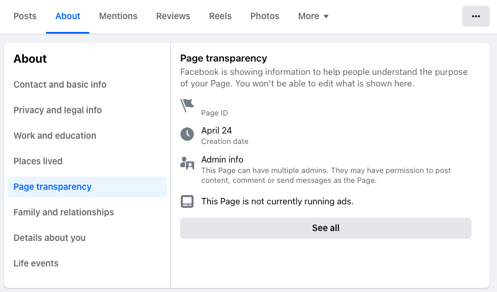Expand the More tab dropdown
Image resolution: width=497 pixels, height=292 pixels.
[x=313, y=16]
